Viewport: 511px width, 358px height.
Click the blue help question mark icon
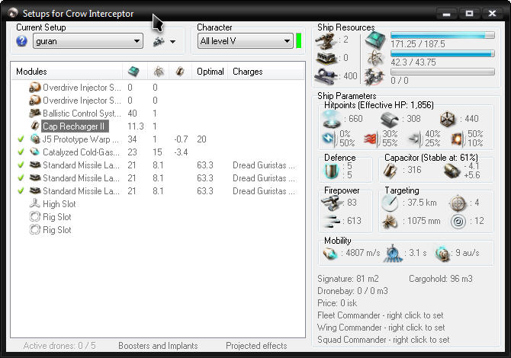click(x=21, y=41)
